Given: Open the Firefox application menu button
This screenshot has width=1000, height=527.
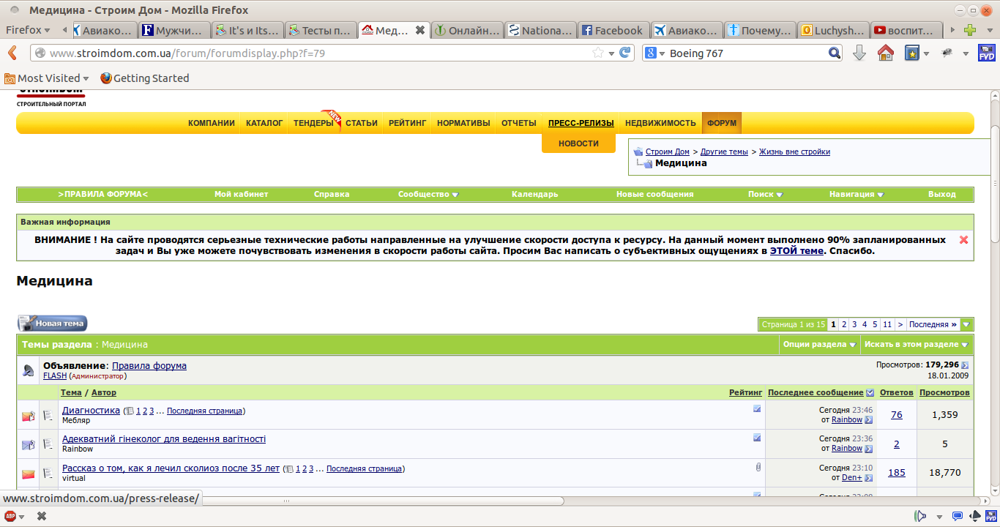Looking at the screenshot, I should click(x=28, y=30).
